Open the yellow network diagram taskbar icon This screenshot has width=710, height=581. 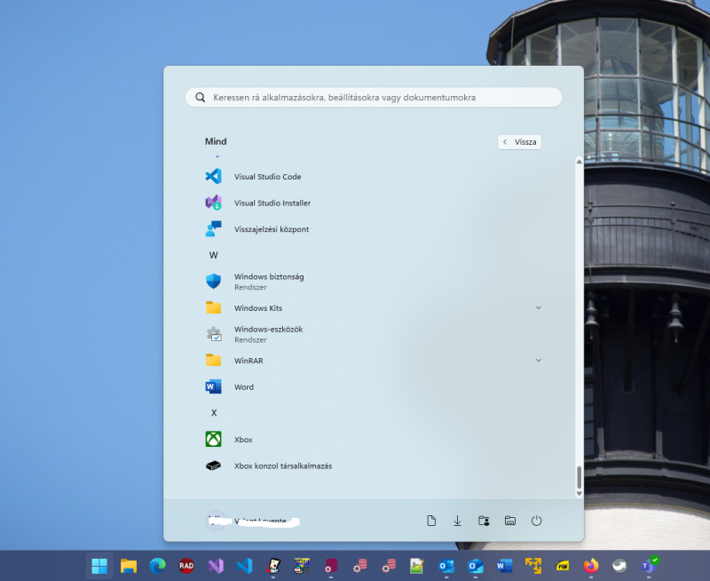(533, 566)
